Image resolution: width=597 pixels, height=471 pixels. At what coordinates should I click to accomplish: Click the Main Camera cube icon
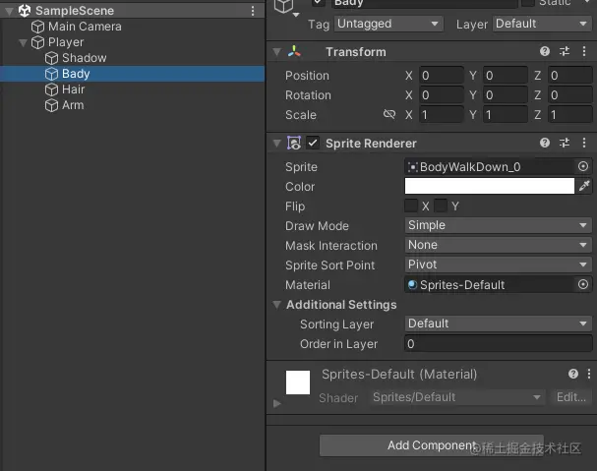[x=37, y=27]
